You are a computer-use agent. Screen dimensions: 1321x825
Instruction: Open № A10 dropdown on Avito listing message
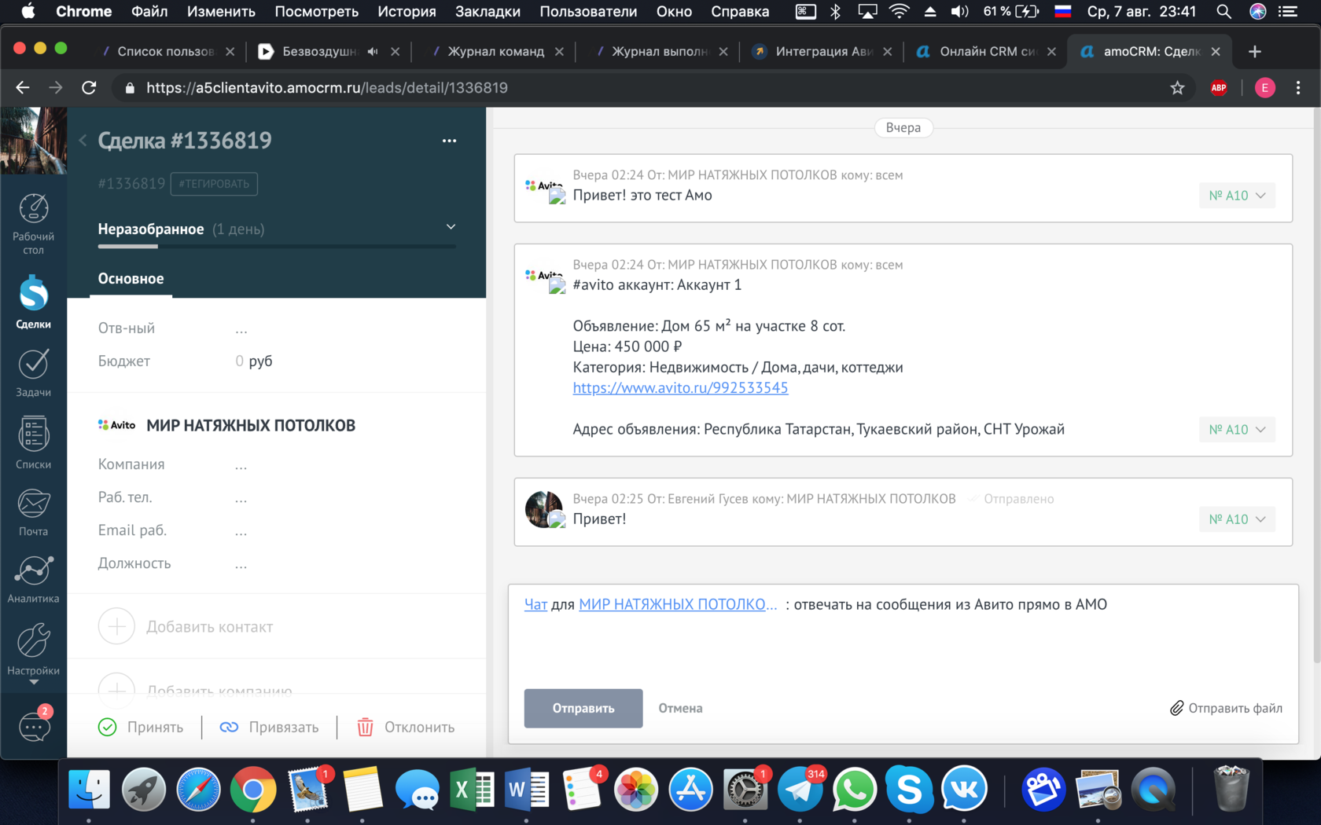point(1237,429)
